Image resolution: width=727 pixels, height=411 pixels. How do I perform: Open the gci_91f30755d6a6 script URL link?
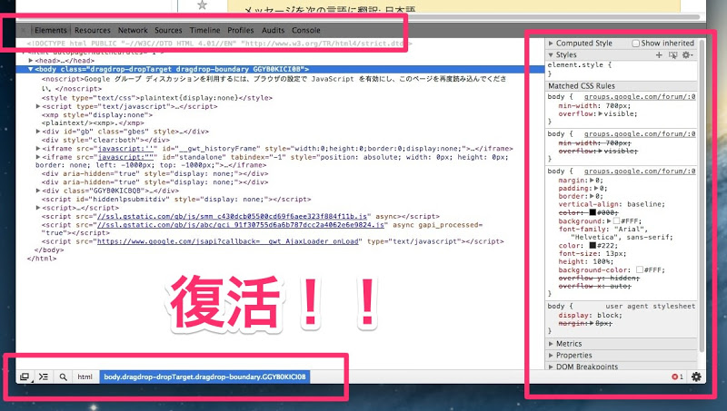(241, 224)
